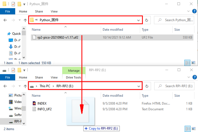Open Pictures in navigation pane
198x132 pixels.
tap(15, 95)
